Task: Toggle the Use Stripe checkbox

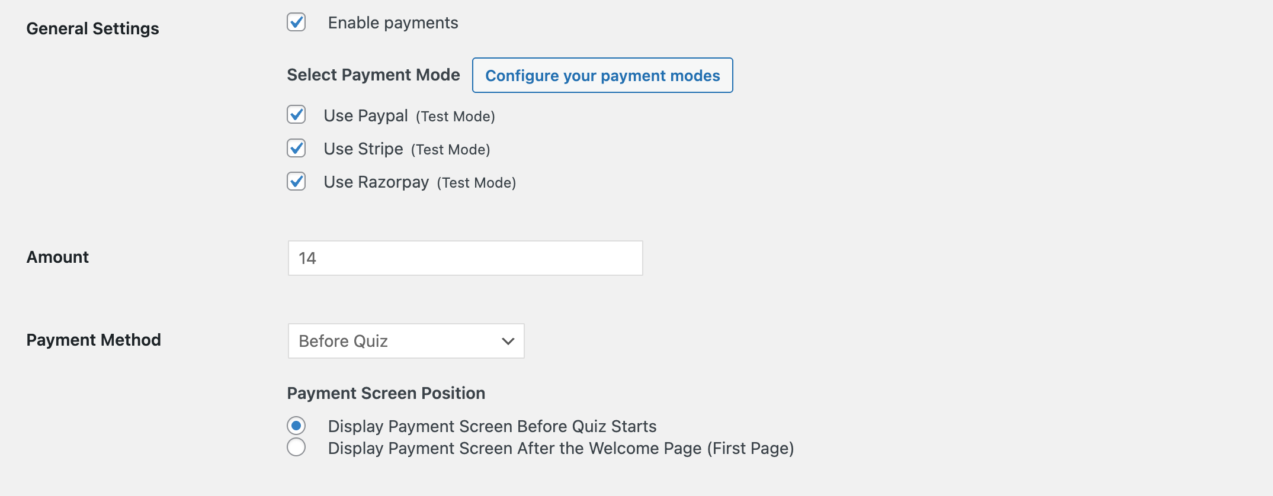Action: click(x=296, y=148)
